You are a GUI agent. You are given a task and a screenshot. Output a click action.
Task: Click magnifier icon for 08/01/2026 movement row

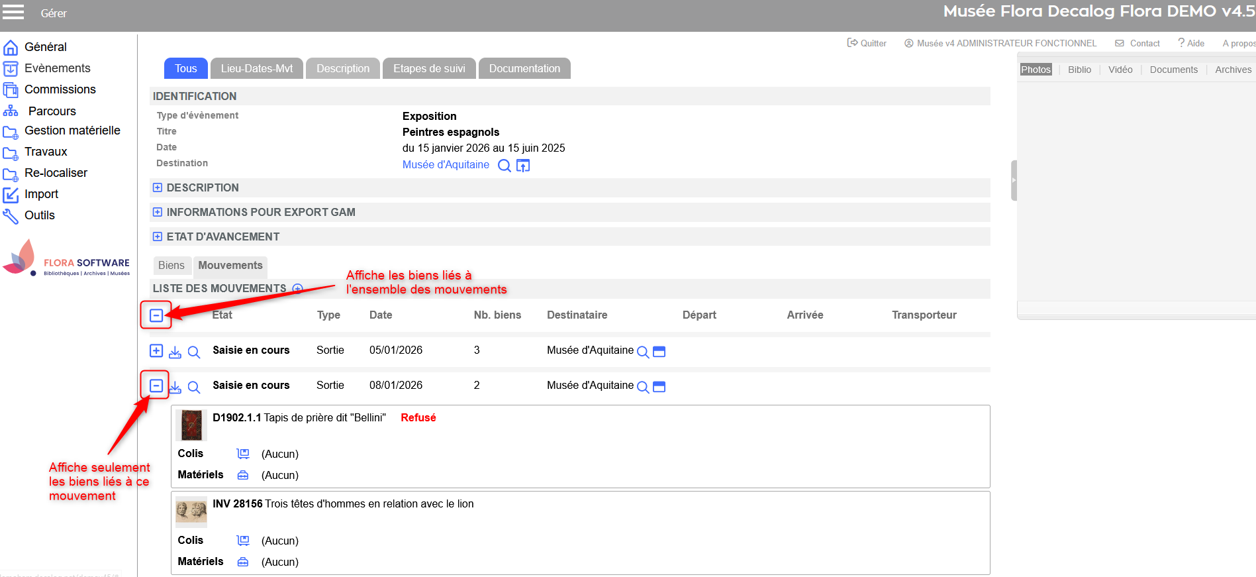point(194,387)
